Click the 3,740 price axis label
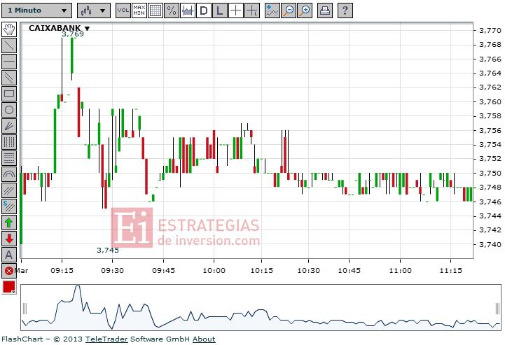 (490, 245)
